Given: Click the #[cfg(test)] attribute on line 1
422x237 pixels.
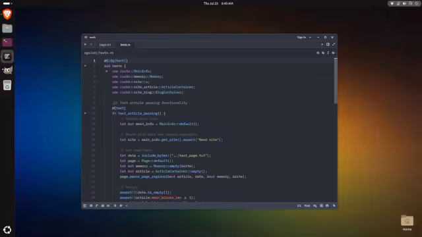Looking at the screenshot, I should click(x=116, y=61).
